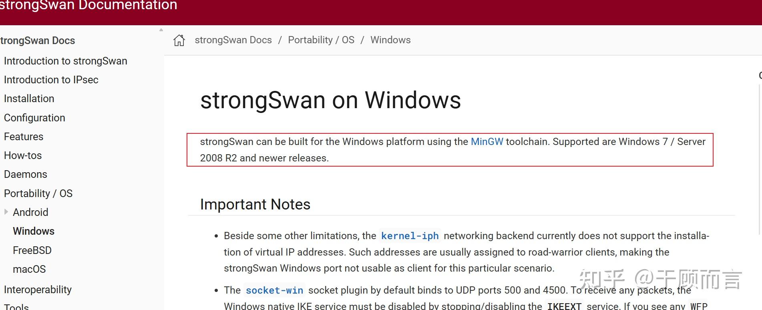The image size is (762, 310).
Task: Navigate to strongSwan Docs via breadcrumb
Action: (x=233, y=40)
